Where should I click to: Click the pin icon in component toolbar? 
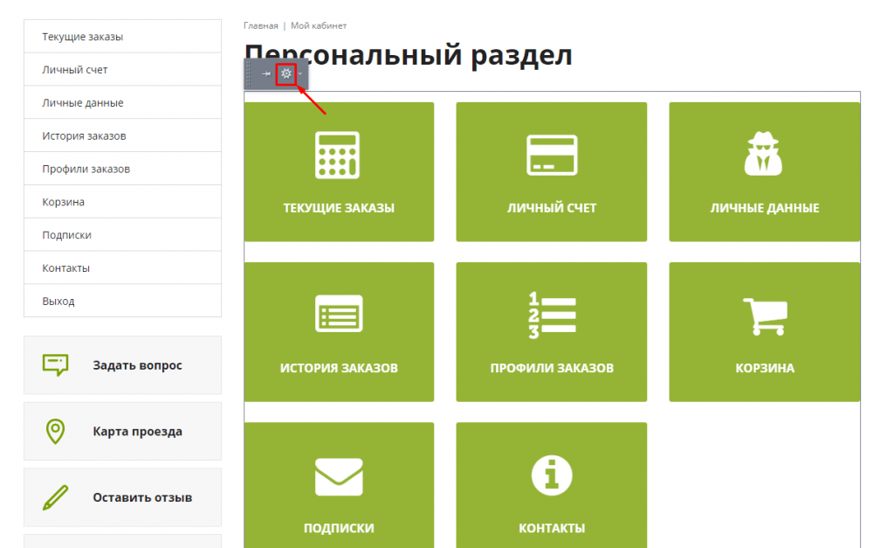click(266, 73)
